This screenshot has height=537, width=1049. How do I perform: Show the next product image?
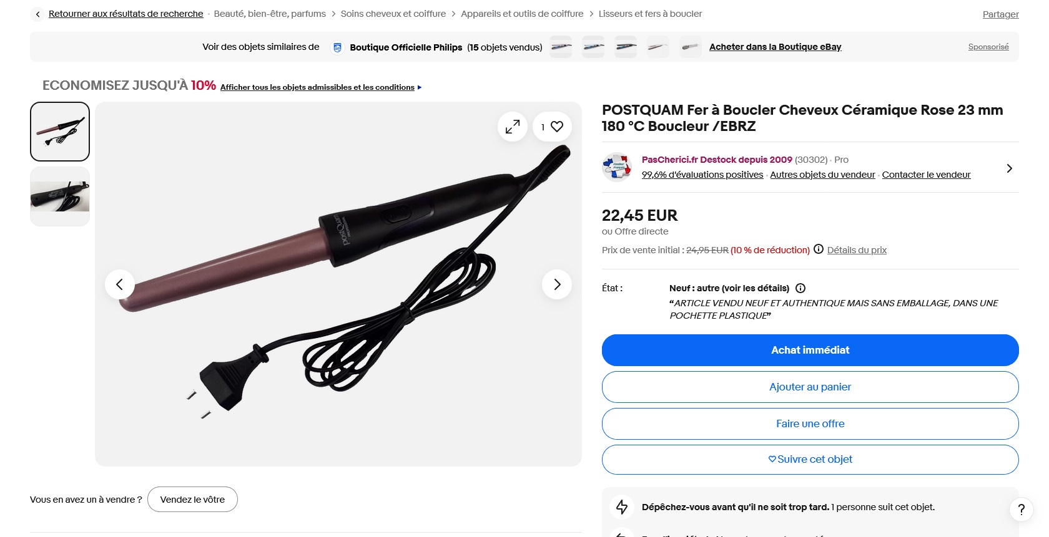[x=557, y=284]
